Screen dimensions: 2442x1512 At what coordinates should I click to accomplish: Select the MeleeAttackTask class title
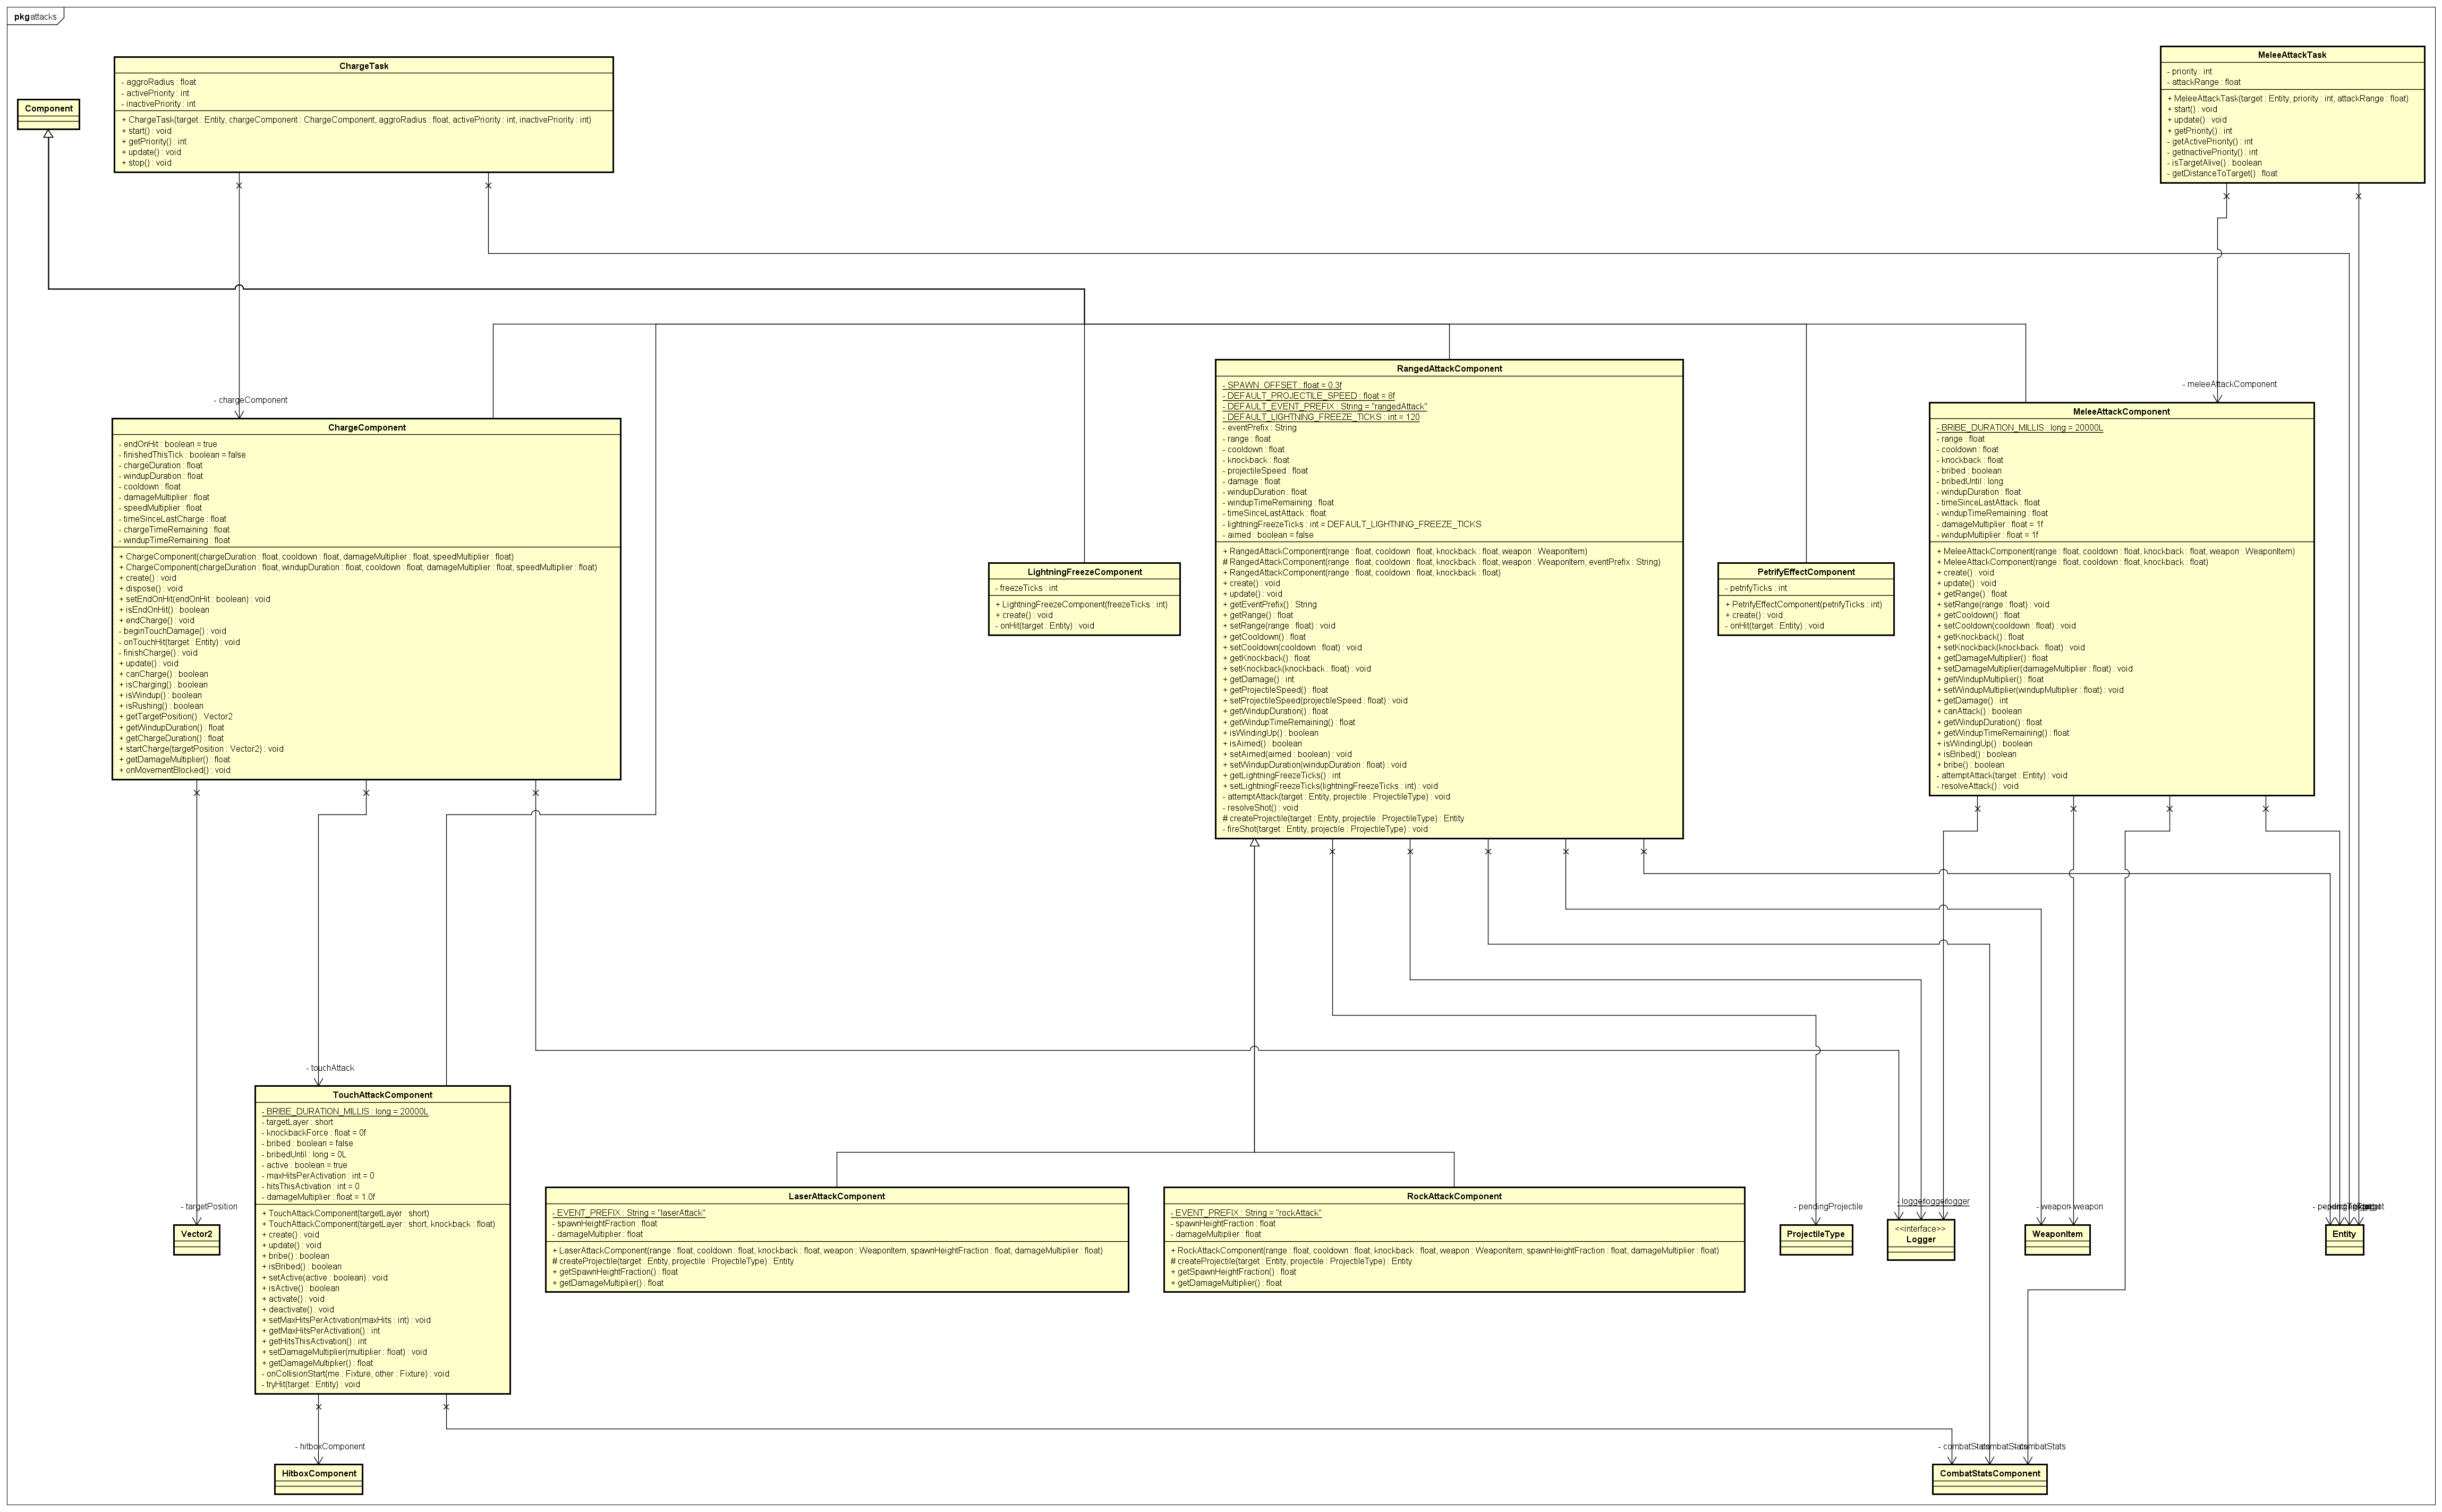tap(2292, 55)
